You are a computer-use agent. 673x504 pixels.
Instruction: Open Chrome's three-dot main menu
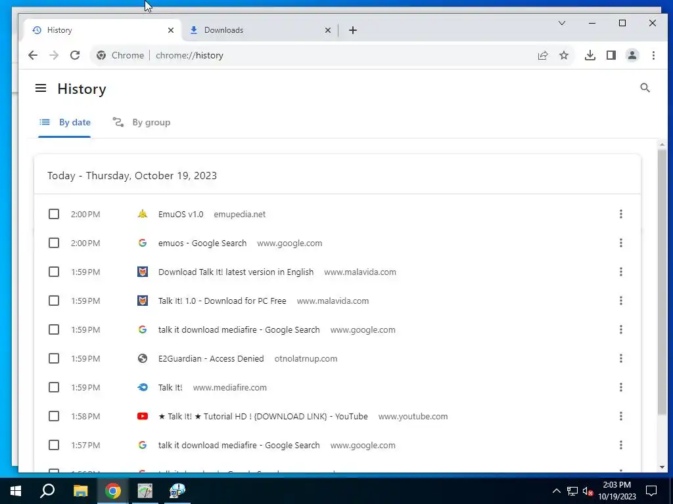(653, 55)
